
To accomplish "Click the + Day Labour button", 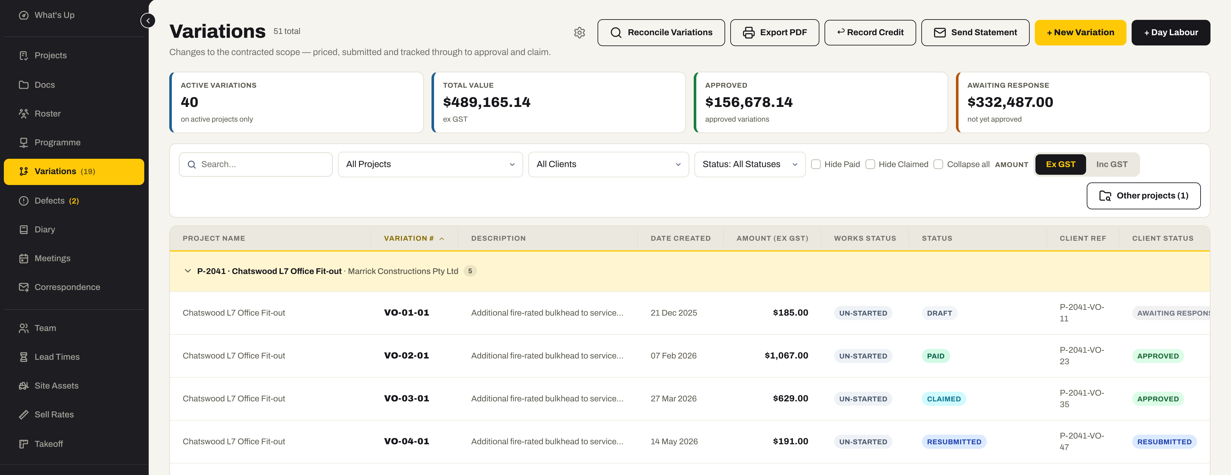I will coord(1170,32).
